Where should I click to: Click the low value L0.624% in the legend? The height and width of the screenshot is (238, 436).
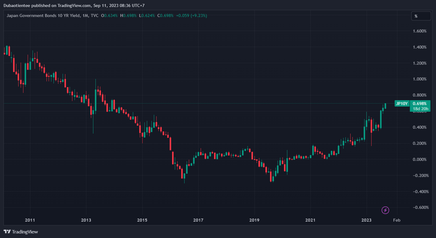[x=147, y=15]
